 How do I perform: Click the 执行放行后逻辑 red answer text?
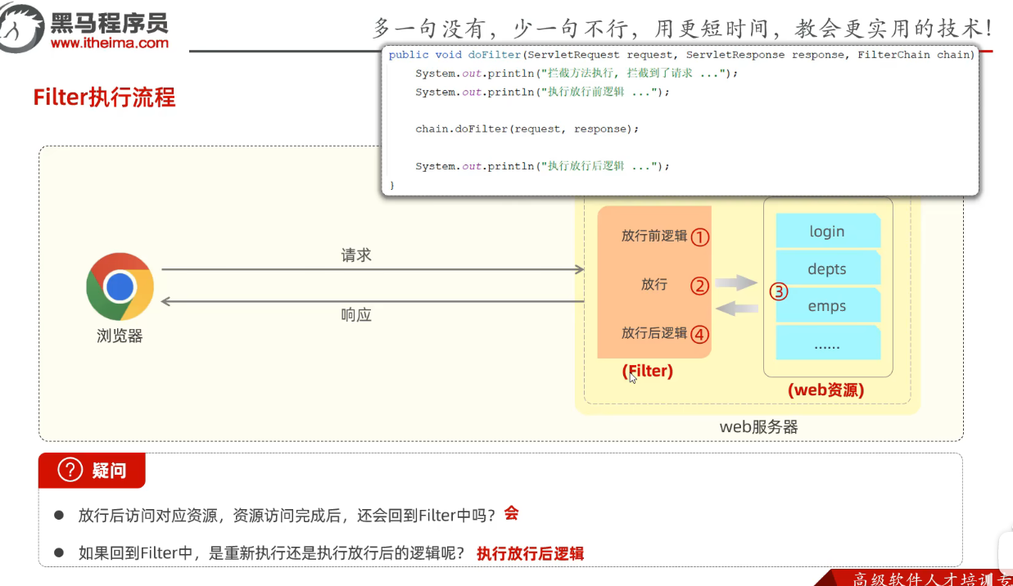coord(530,553)
